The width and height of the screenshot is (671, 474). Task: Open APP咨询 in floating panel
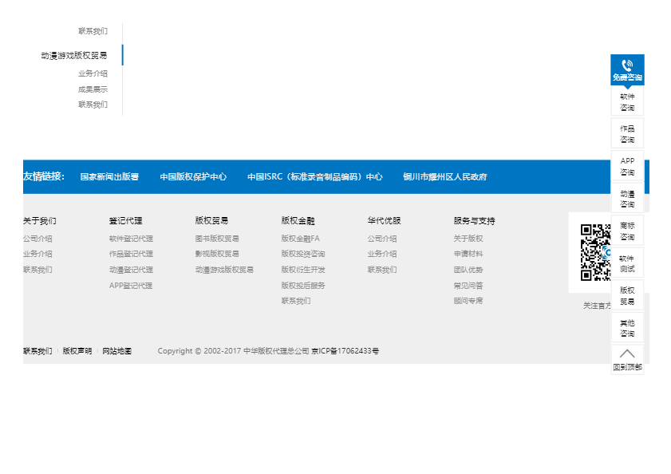[x=627, y=166]
